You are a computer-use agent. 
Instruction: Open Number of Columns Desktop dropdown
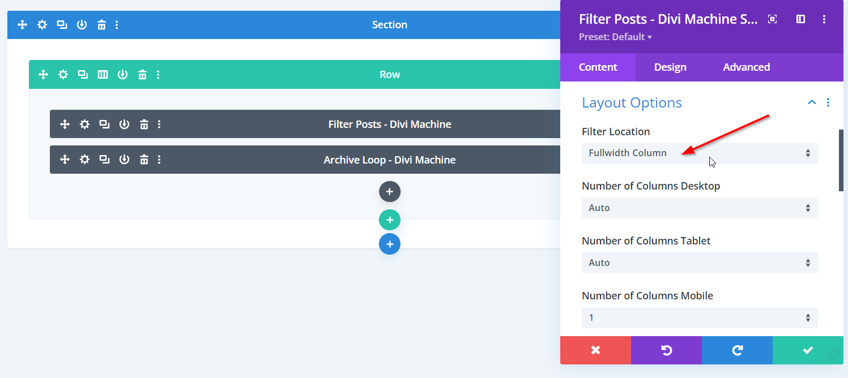click(x=699, y=208)
